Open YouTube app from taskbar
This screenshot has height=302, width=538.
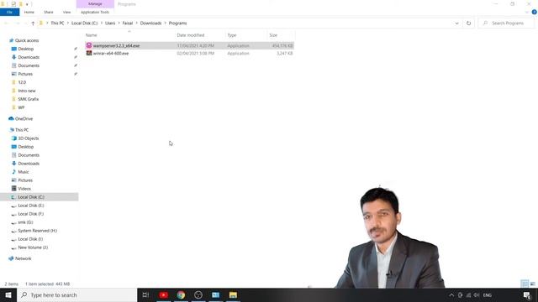164,294
